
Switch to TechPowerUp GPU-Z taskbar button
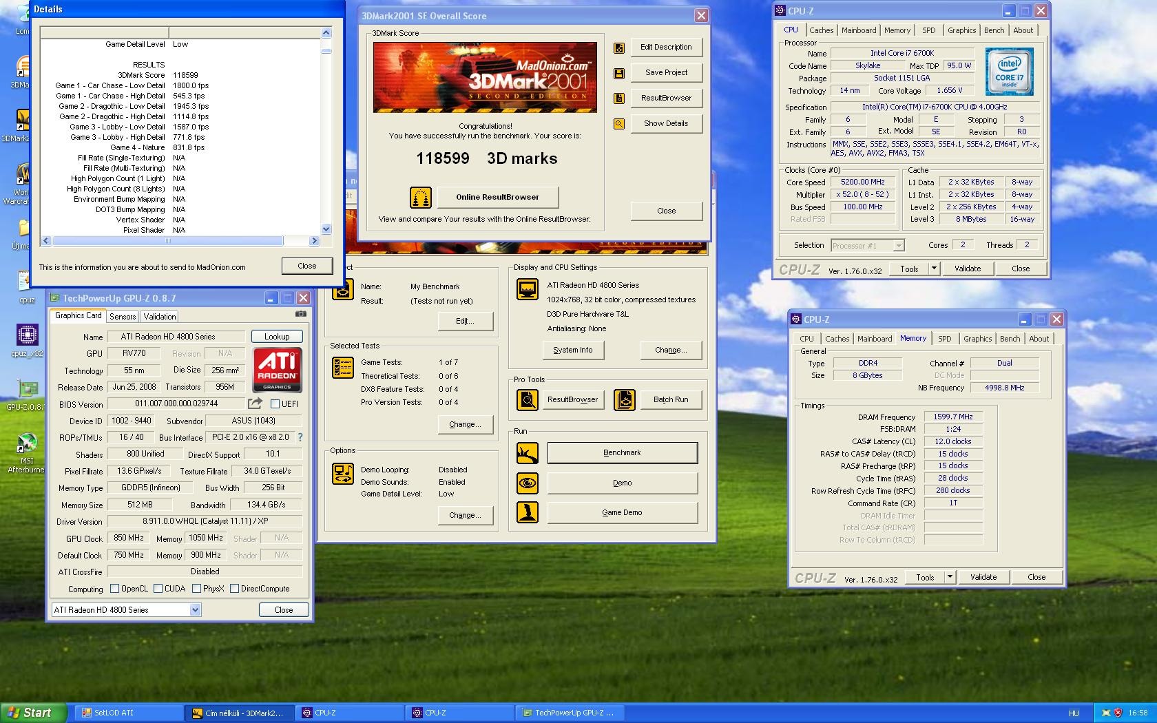point(570,713)
